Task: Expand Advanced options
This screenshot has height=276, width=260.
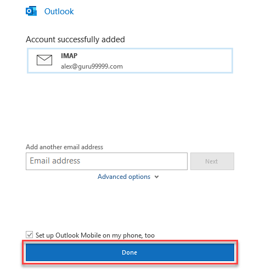Action: 128,177
